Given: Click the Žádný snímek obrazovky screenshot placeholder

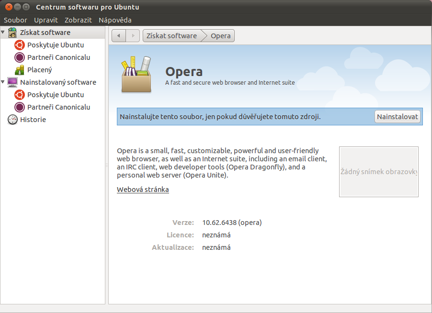Looking at the screenshot, I should (x=378, y=172).
